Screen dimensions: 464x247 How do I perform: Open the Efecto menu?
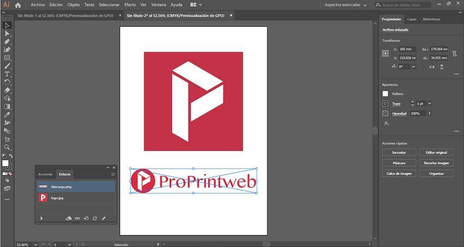tap(130, 5)
